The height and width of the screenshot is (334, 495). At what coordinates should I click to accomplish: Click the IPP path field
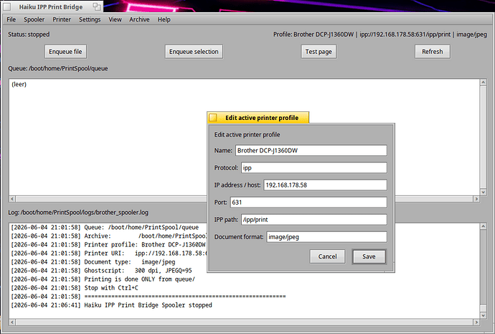[x=313, y=220]
